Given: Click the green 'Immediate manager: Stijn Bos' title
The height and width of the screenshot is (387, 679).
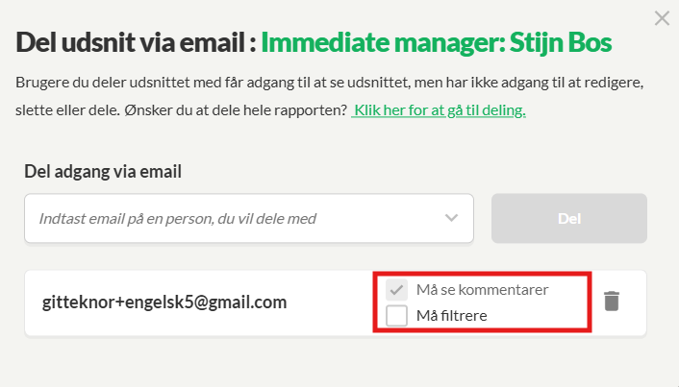Looking at the screenshot, I should [x=437, y=43].
